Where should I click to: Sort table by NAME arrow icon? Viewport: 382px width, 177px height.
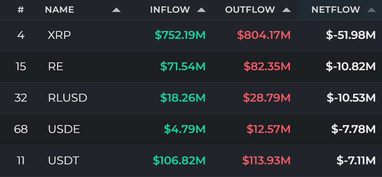(116, 10)
